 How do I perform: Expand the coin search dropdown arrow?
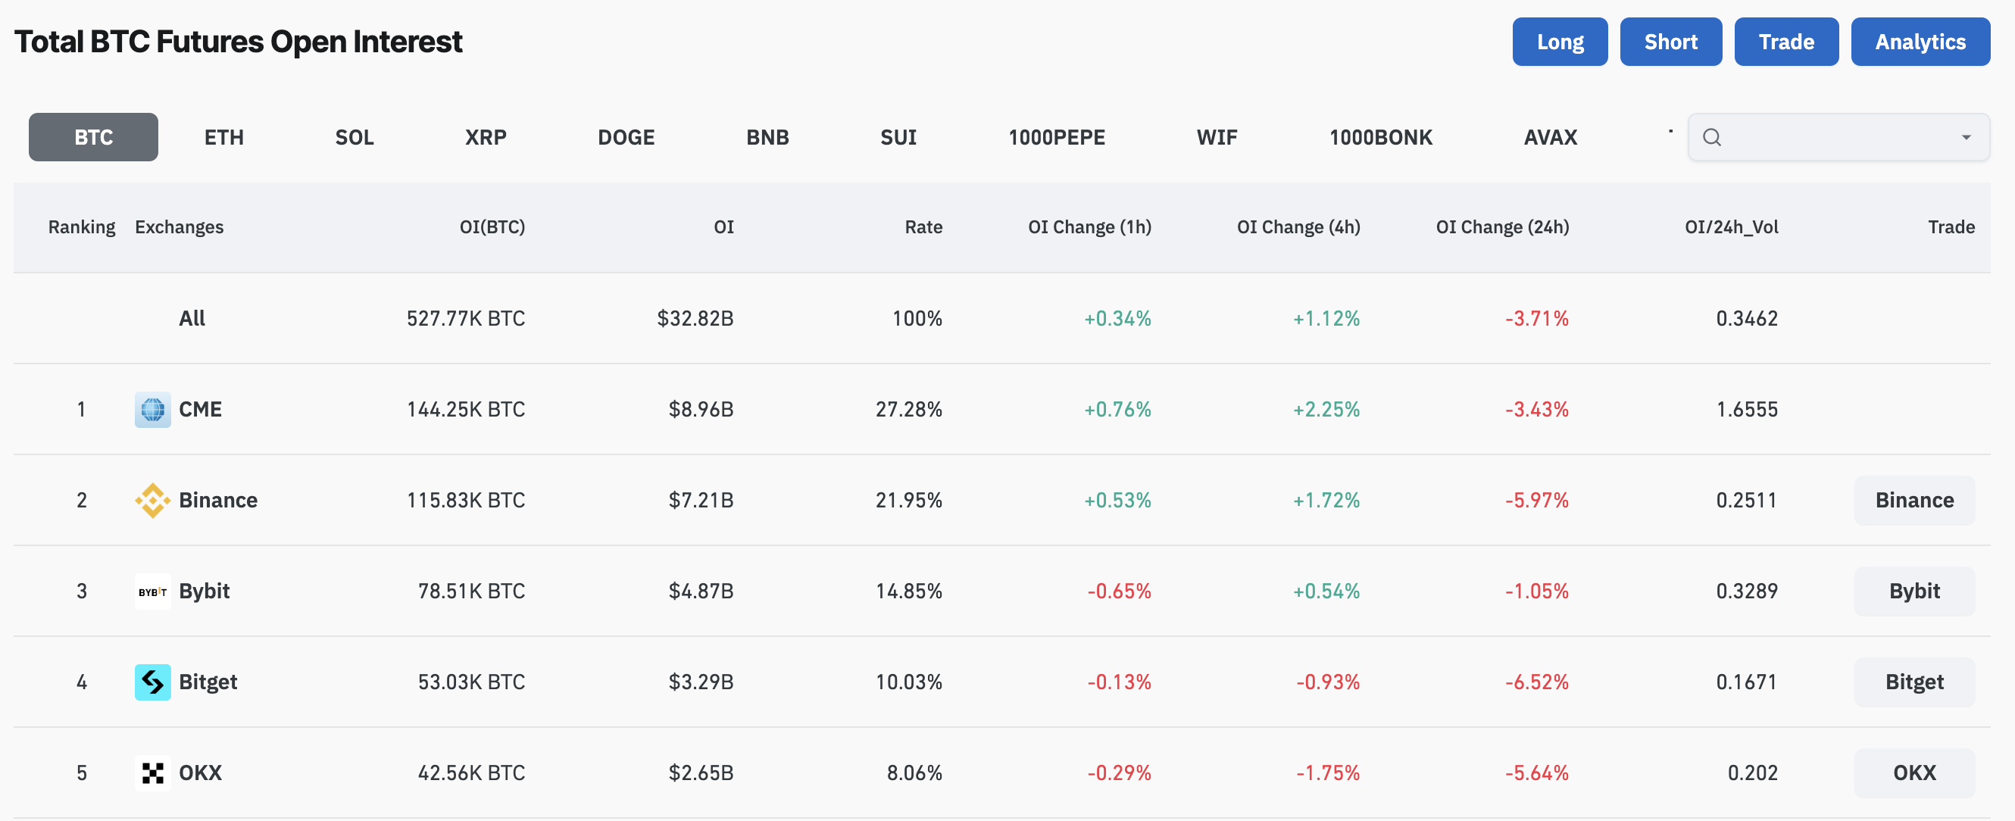pyautogui.click(x=1966, y=138)
